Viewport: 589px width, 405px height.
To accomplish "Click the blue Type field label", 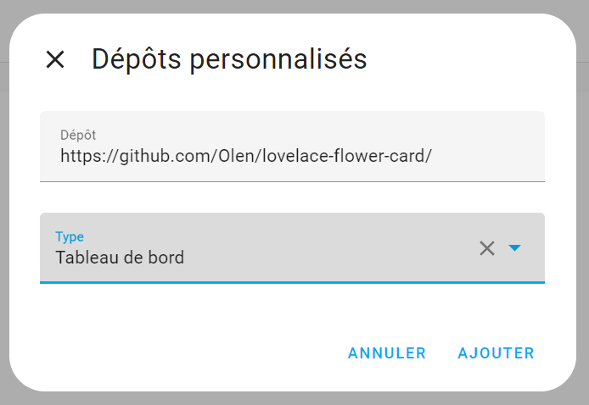I will [70, 236].
